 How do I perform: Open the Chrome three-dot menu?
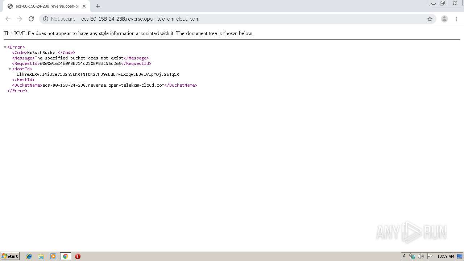tap(456, 19)
